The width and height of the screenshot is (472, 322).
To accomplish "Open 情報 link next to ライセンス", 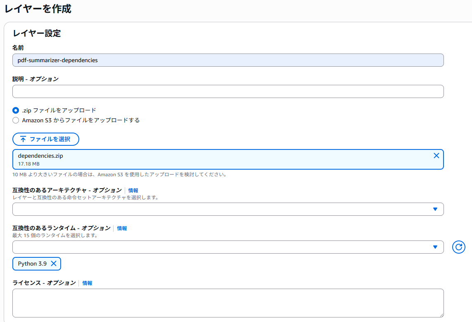I will 87,283.
